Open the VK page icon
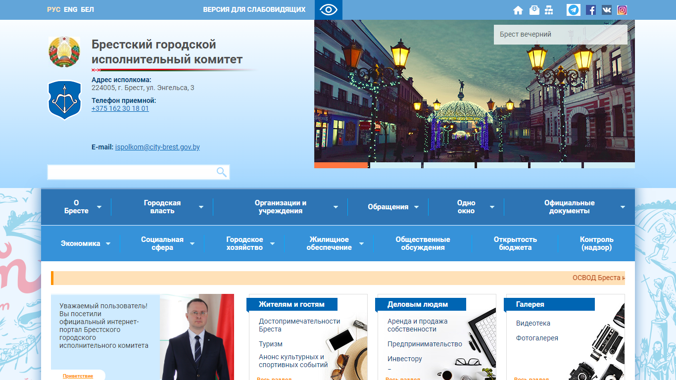 pos(607,10)
